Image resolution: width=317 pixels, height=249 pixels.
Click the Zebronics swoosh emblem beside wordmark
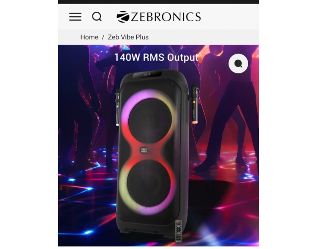click(x=123, y=17)
